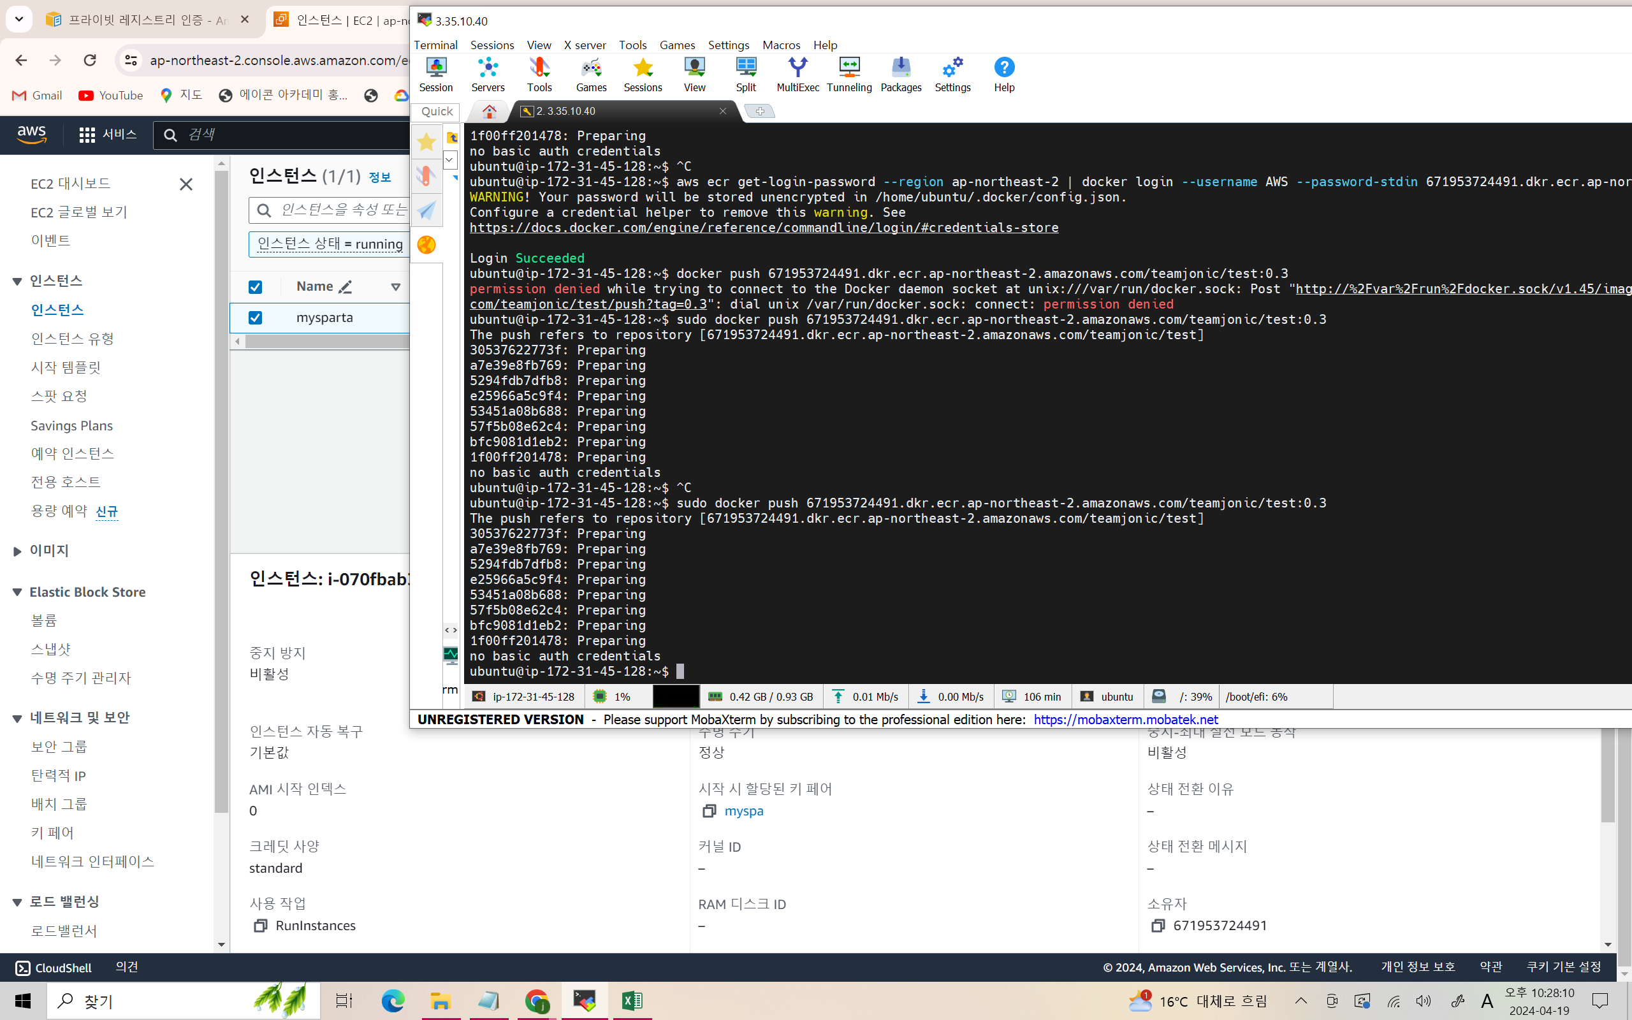Screen dimensions: 1632x1020
Task: Expand the 이미지 sidebar section
Action: (x=17, y=551)
